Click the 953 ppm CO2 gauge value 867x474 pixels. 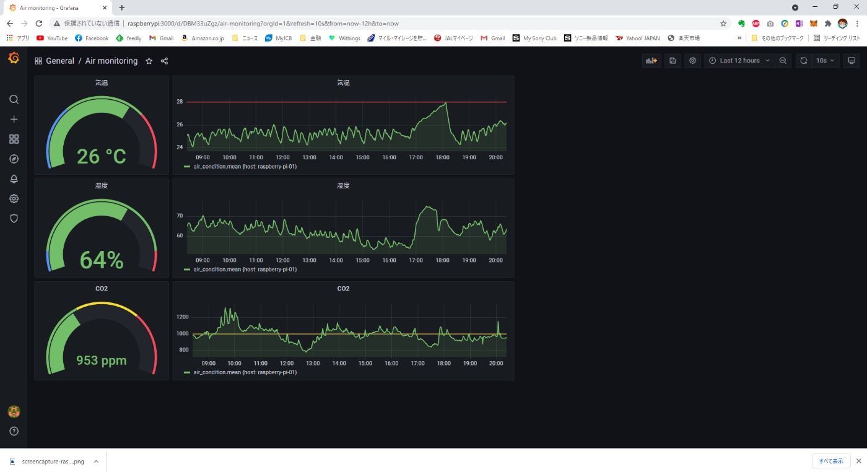[x=102, y=361]
